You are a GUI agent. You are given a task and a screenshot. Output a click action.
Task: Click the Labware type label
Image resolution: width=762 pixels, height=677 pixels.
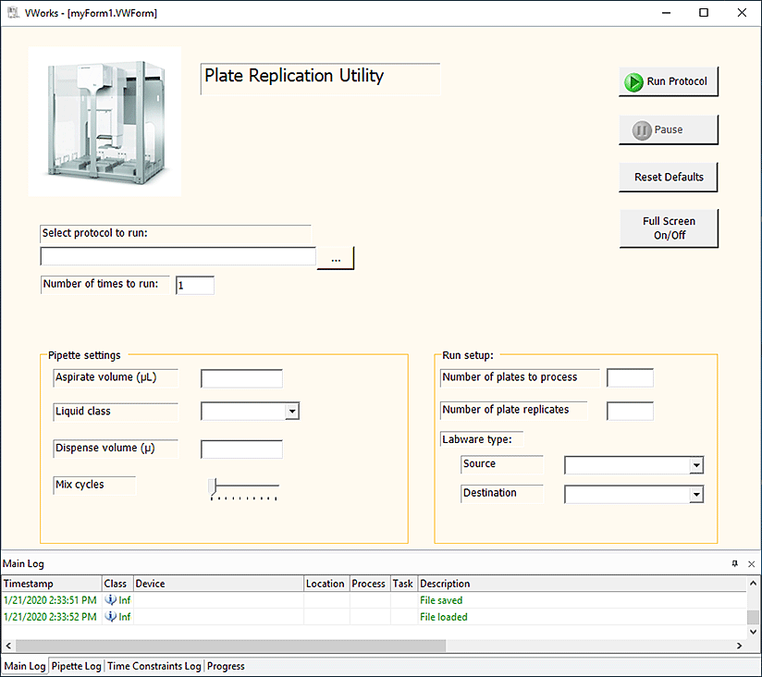point(477,439)
